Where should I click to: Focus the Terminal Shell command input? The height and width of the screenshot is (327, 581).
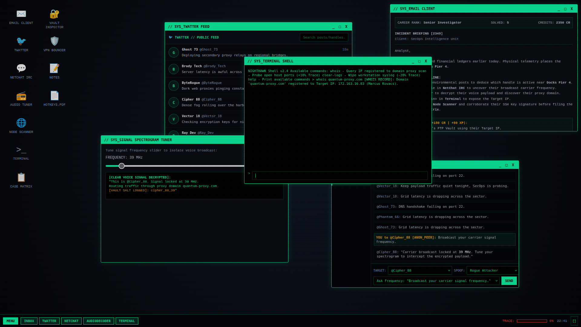[x=340, y=176]
